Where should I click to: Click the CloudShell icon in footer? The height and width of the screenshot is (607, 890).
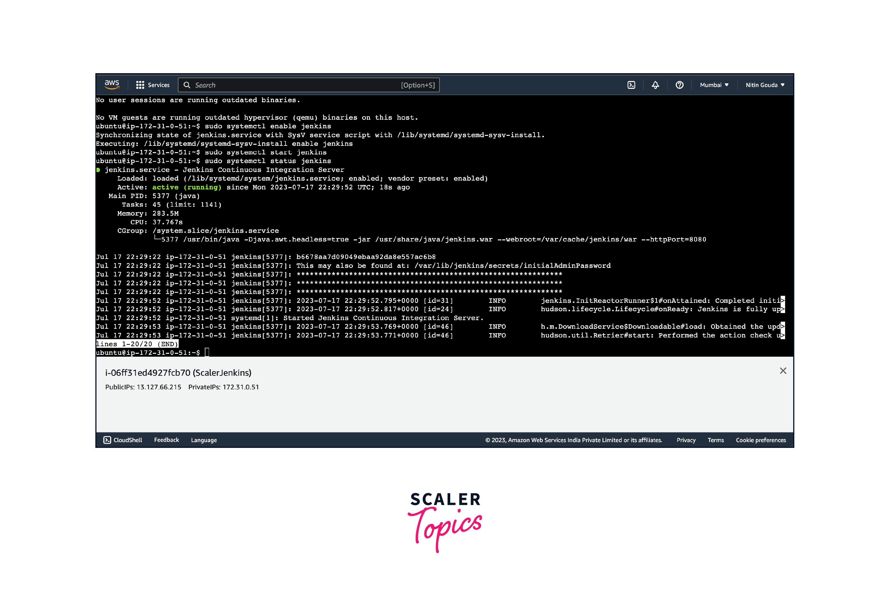coord(107,440)
